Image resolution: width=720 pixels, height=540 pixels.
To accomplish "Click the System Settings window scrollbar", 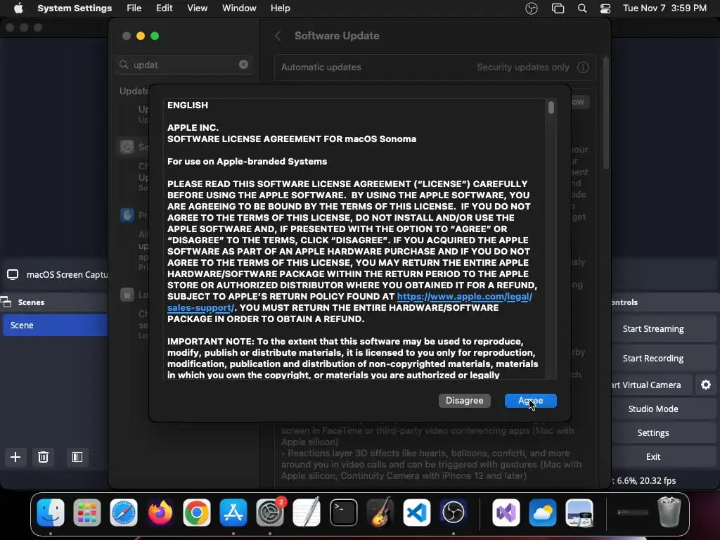I will tap(606, 112).
